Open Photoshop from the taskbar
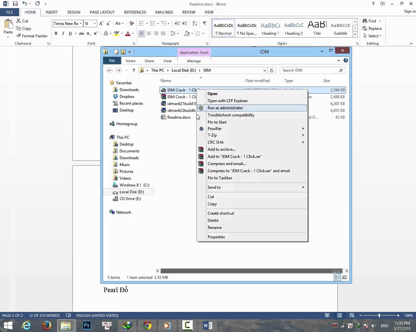The width and height of the screenshot is (416, 332). [87, 325]
